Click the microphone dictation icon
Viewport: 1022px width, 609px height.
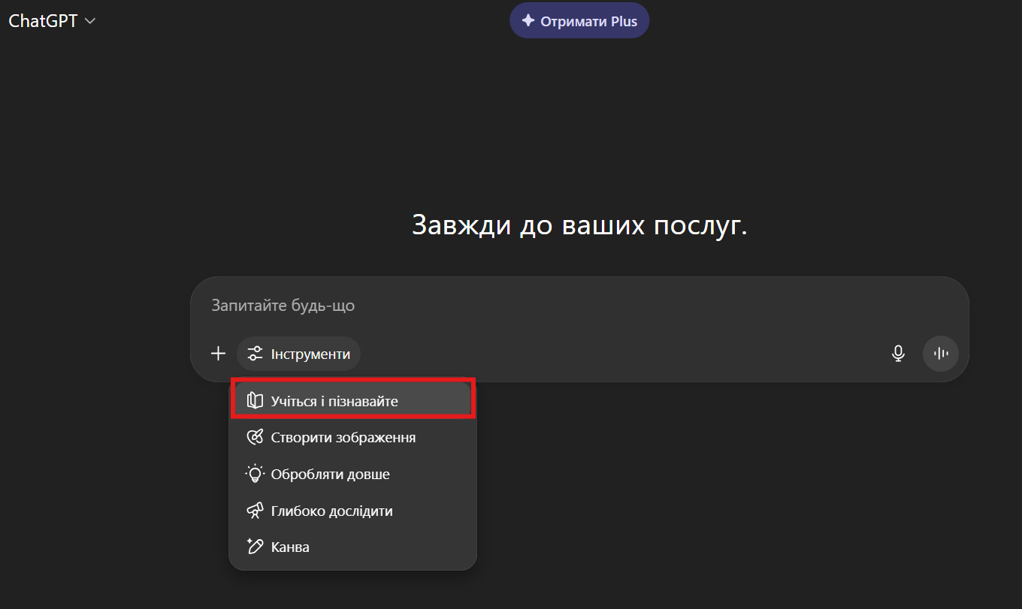click(x=898, y=354)
